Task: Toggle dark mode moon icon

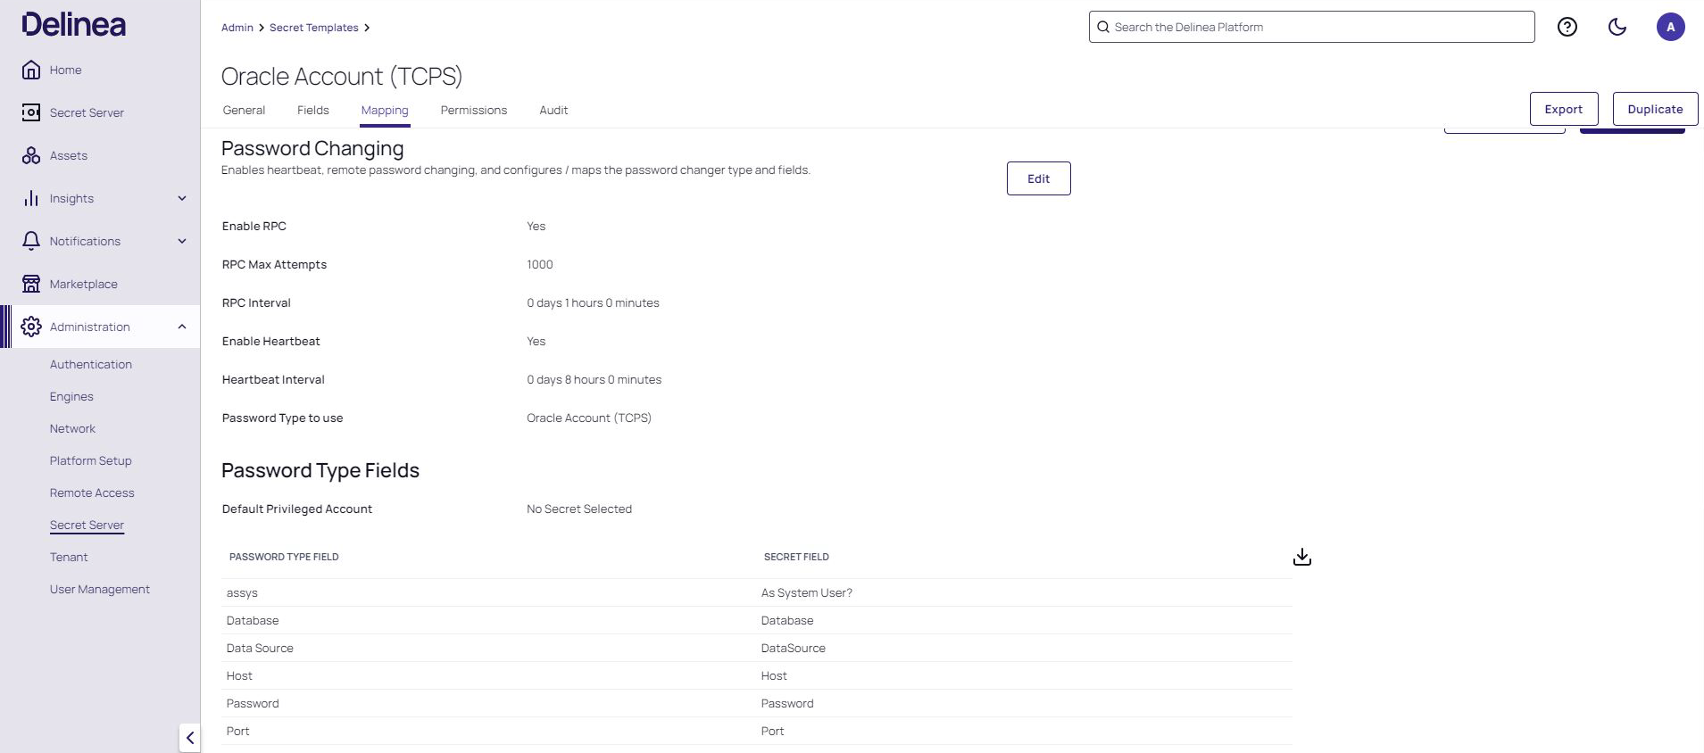Action: 1617,27
